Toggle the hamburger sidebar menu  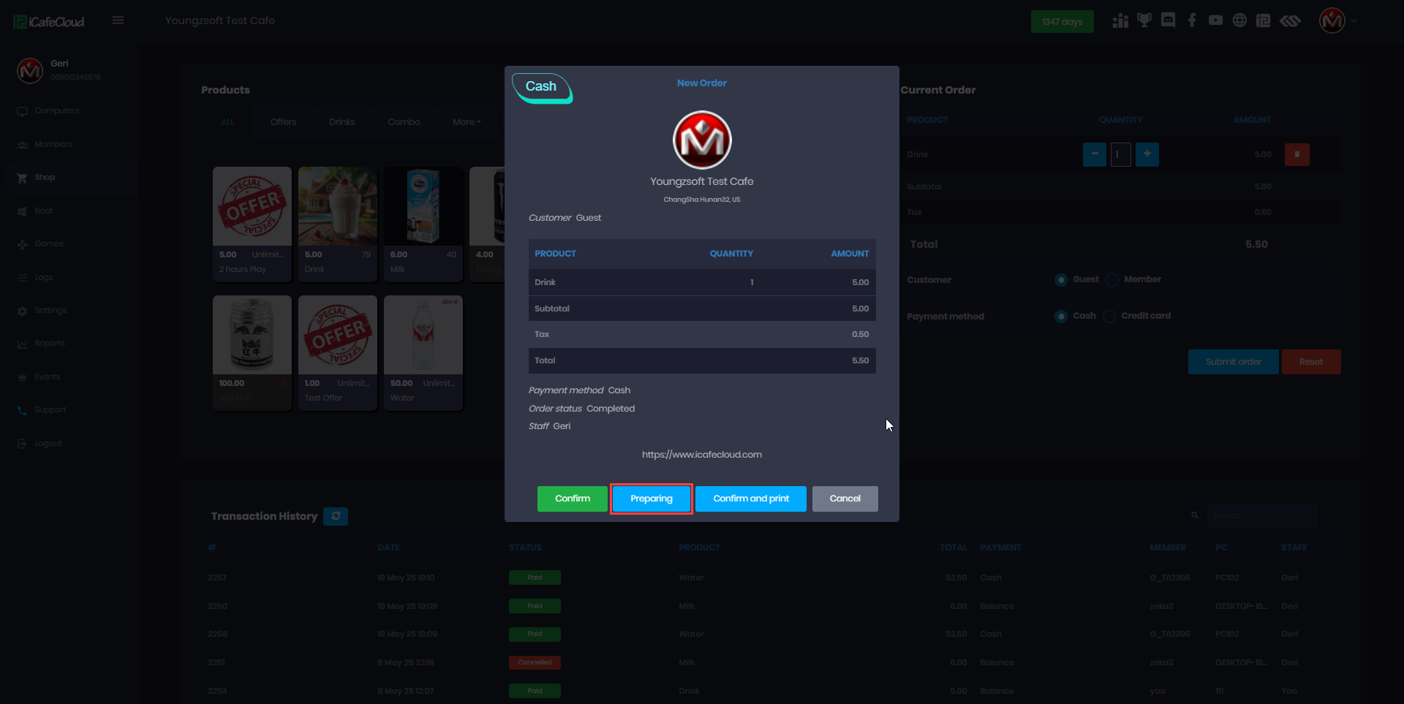118,20
